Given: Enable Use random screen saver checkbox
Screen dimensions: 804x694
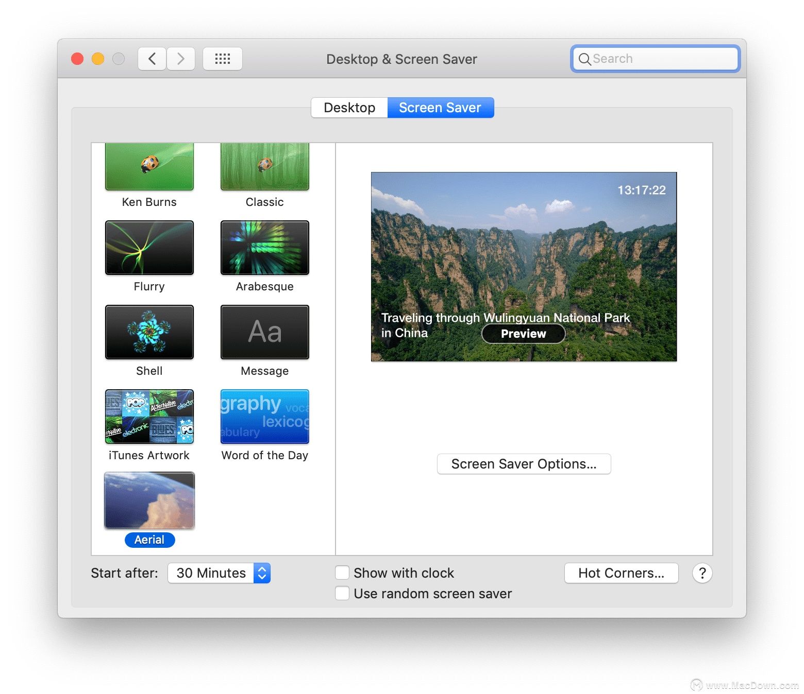Looking at the screenshot, I should point(342,593).
